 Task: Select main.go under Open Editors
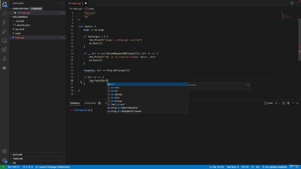coord(38,13)
